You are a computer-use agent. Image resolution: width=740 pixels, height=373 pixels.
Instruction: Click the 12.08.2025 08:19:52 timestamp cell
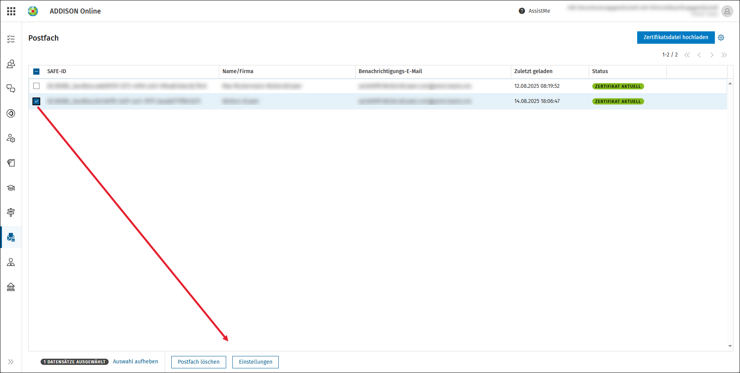tap(537, 86)
